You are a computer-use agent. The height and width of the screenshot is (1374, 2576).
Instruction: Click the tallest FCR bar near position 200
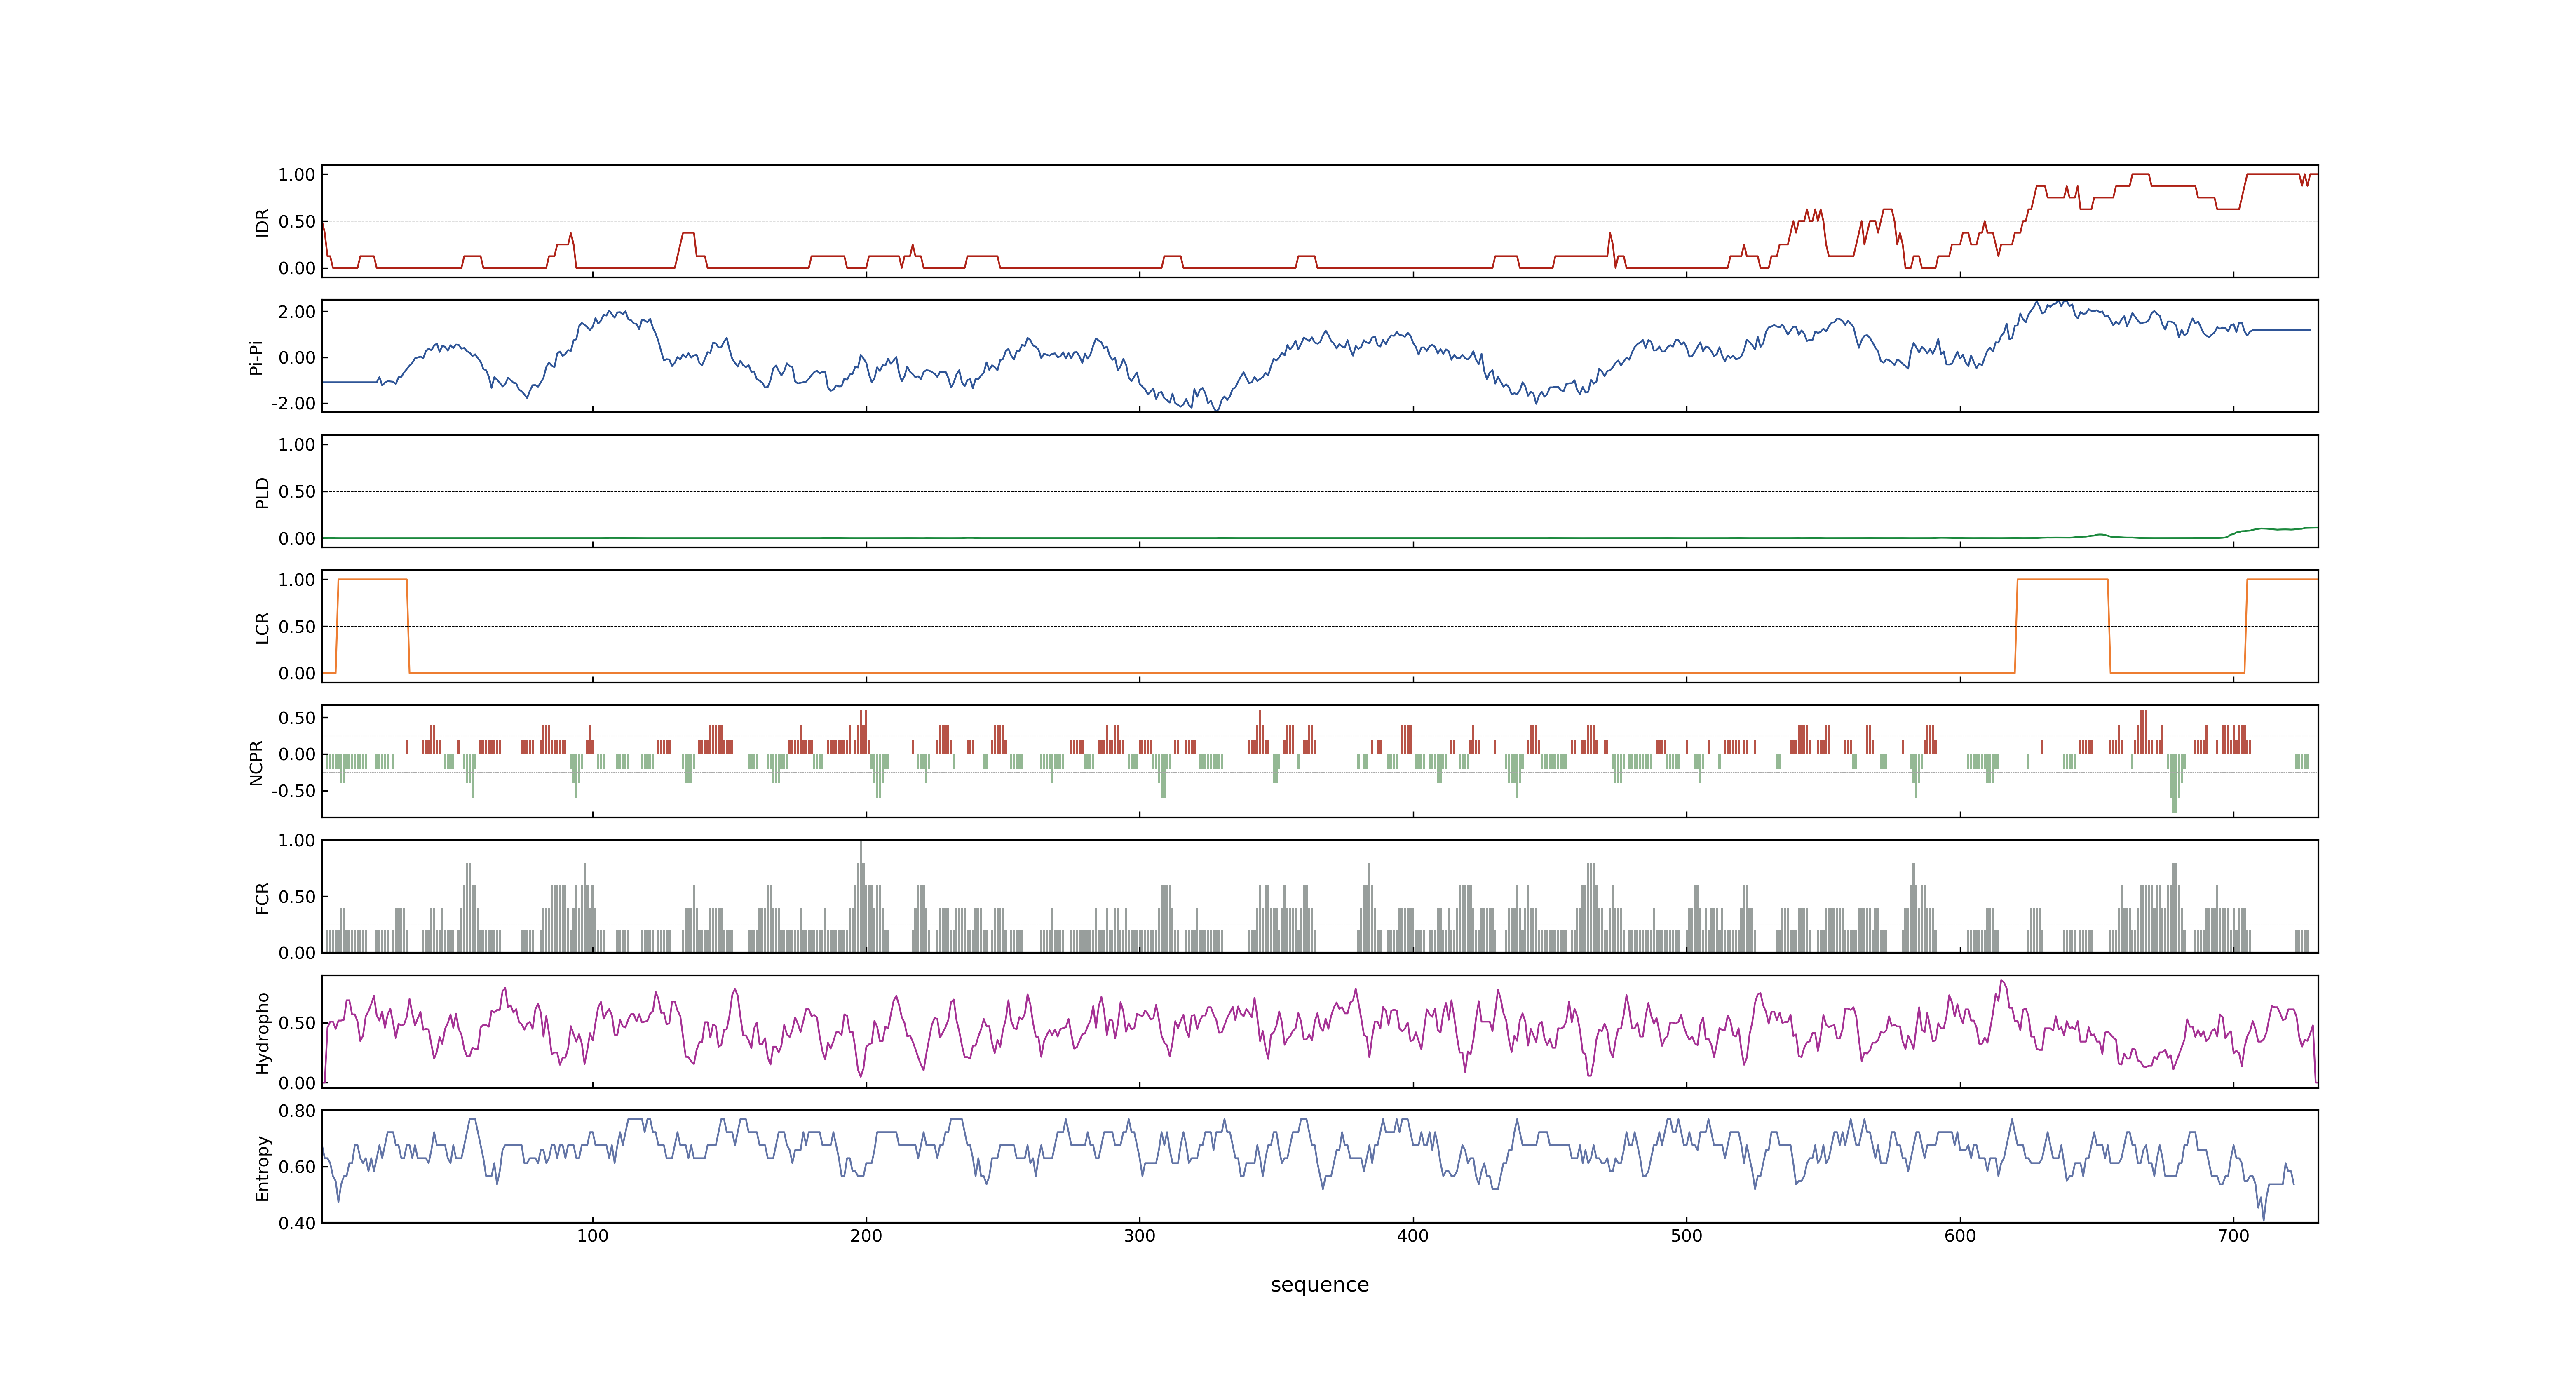click(x=860, y=896)
